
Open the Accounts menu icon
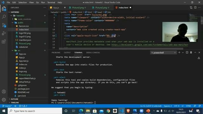[x=4, y=92]
